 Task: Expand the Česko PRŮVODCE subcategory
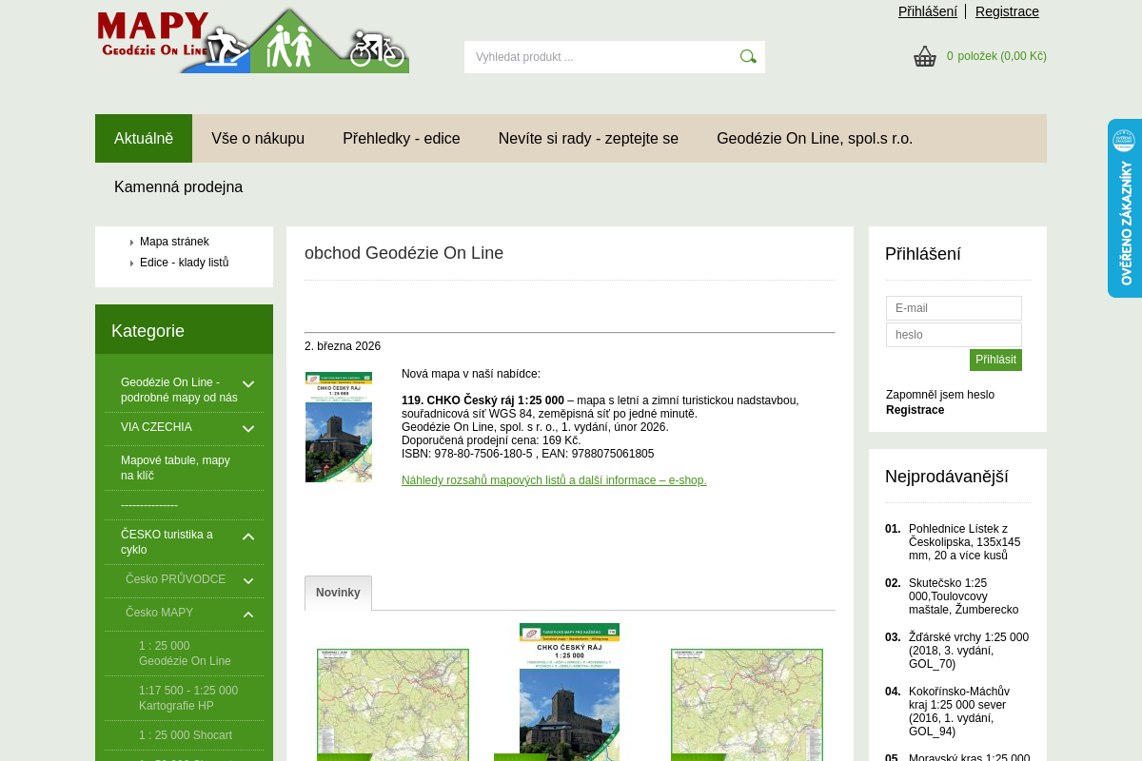click(248, 581)
